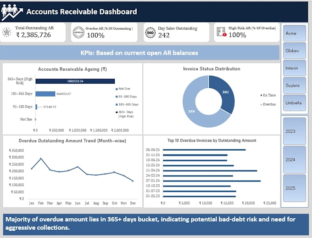Image resolution: width=312 pixels, height=238 pixels.
Task: Select the Initech slicer button
Action: coord(295,68)
